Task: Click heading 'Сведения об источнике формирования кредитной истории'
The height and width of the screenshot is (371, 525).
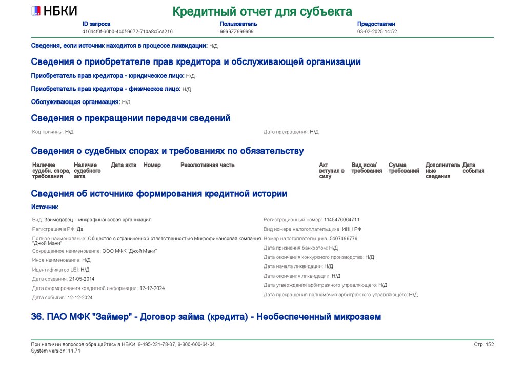Action: [159, 194]
